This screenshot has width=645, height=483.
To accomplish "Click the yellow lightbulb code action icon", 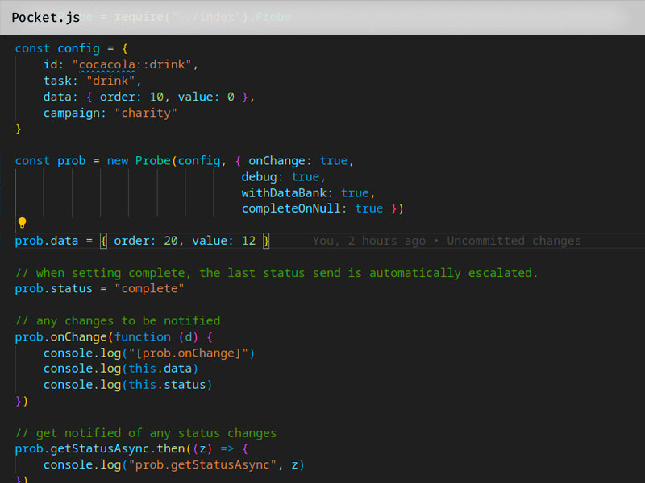I will coord(23,223).
